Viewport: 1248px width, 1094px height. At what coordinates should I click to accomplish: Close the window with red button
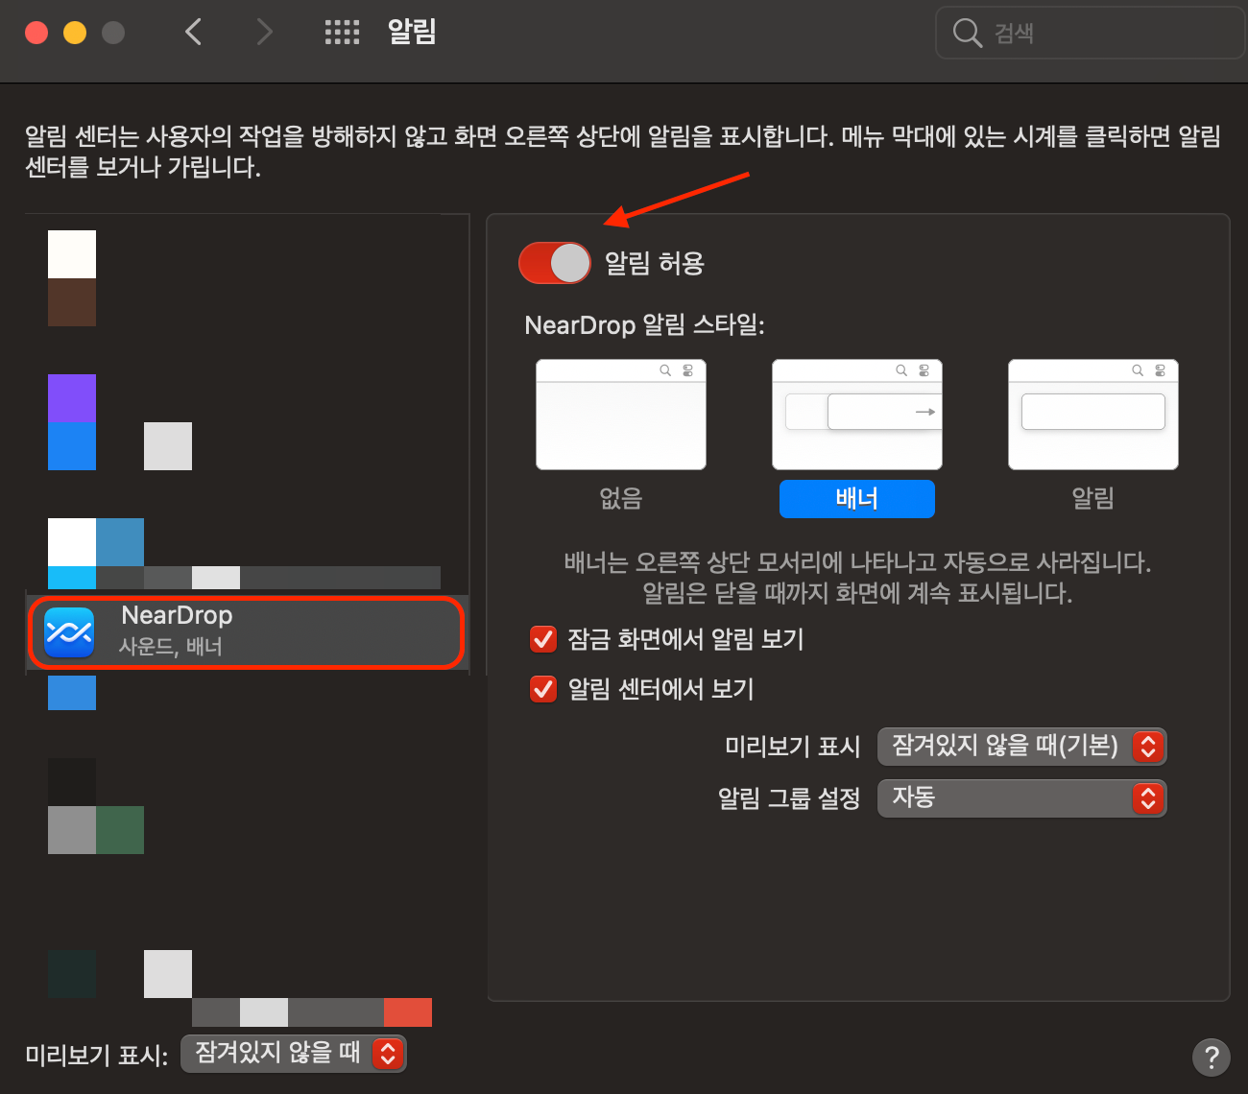tap(36, 33)
